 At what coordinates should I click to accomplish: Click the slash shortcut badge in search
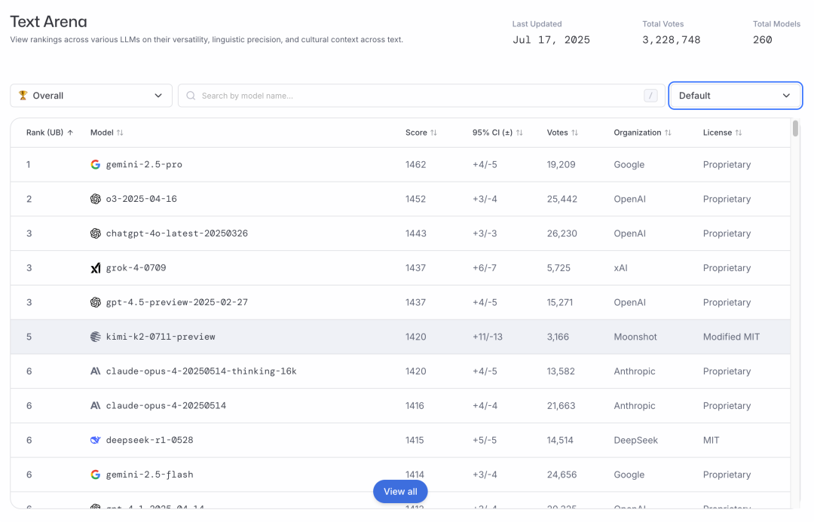[650, 96]
